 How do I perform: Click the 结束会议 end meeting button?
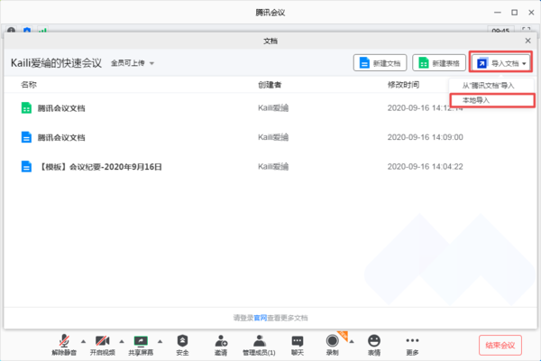pyautogui.click(x=500, y=345)
